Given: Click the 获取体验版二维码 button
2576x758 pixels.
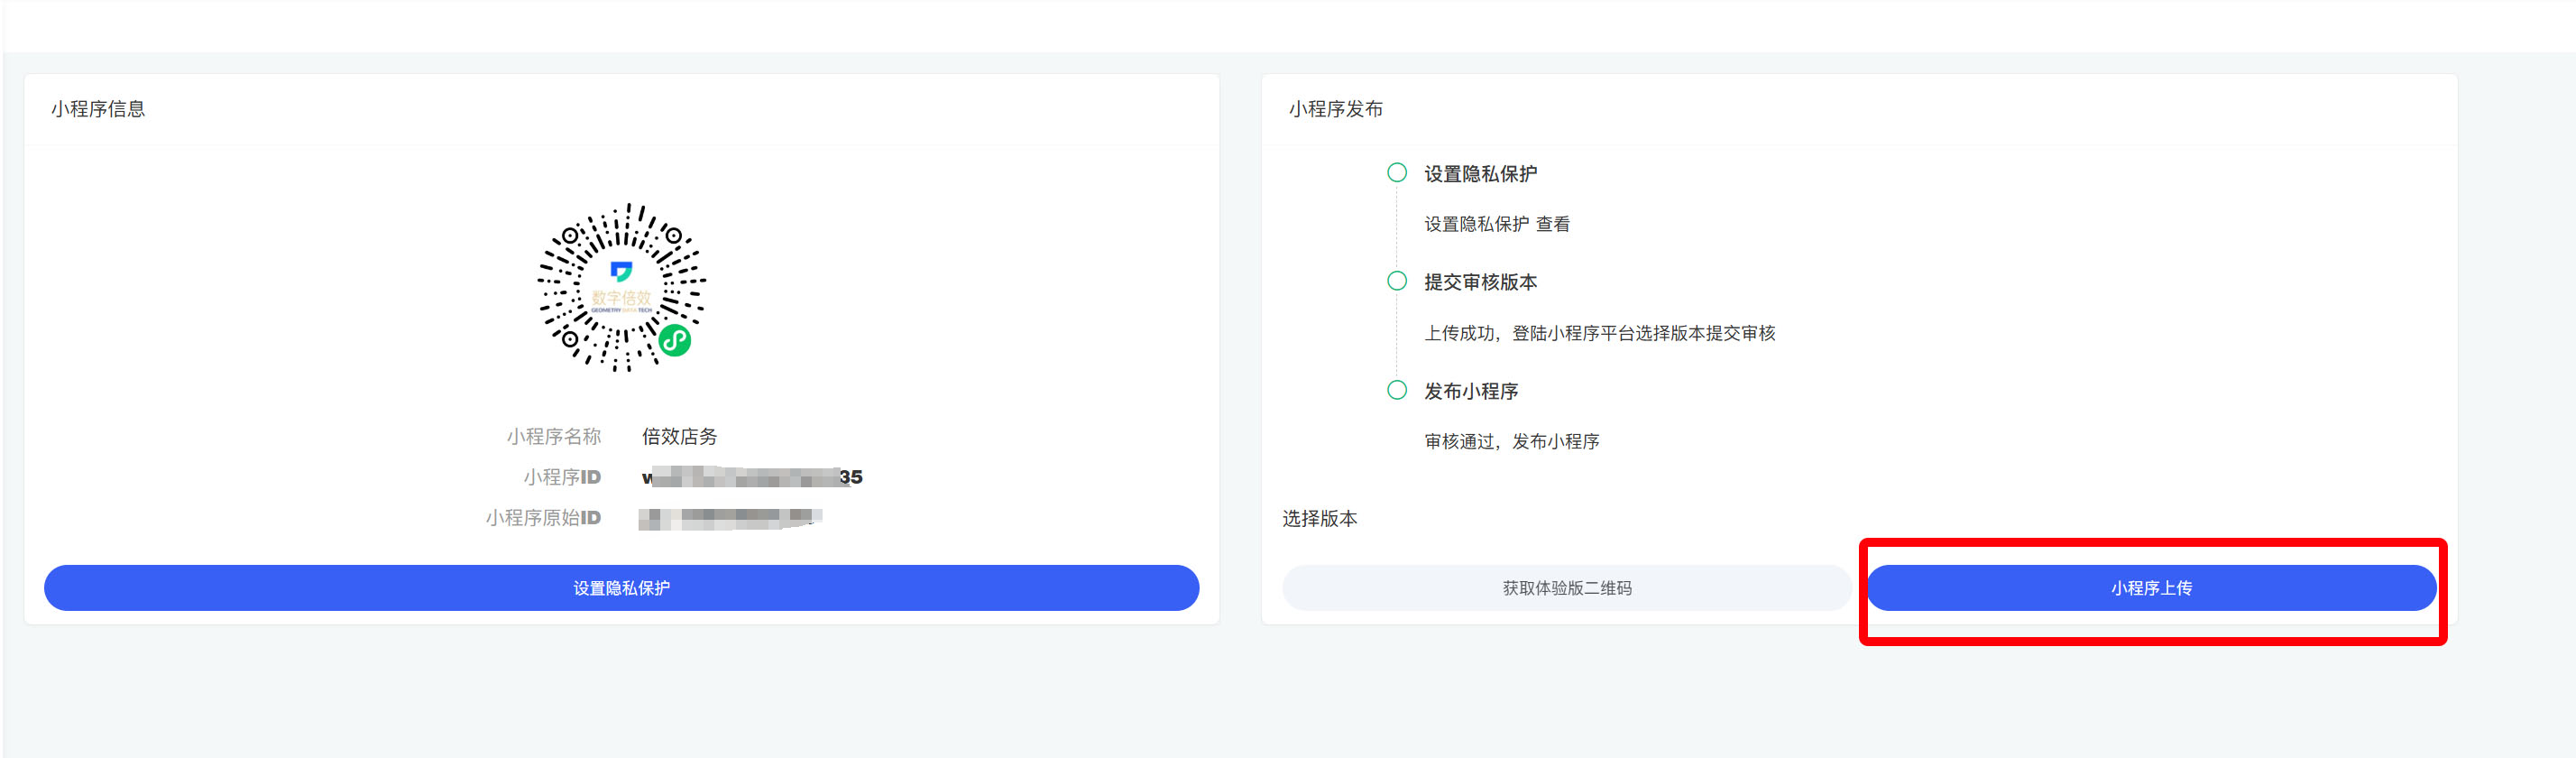Looking at the screenshot, I should [x=1566, y=588].
